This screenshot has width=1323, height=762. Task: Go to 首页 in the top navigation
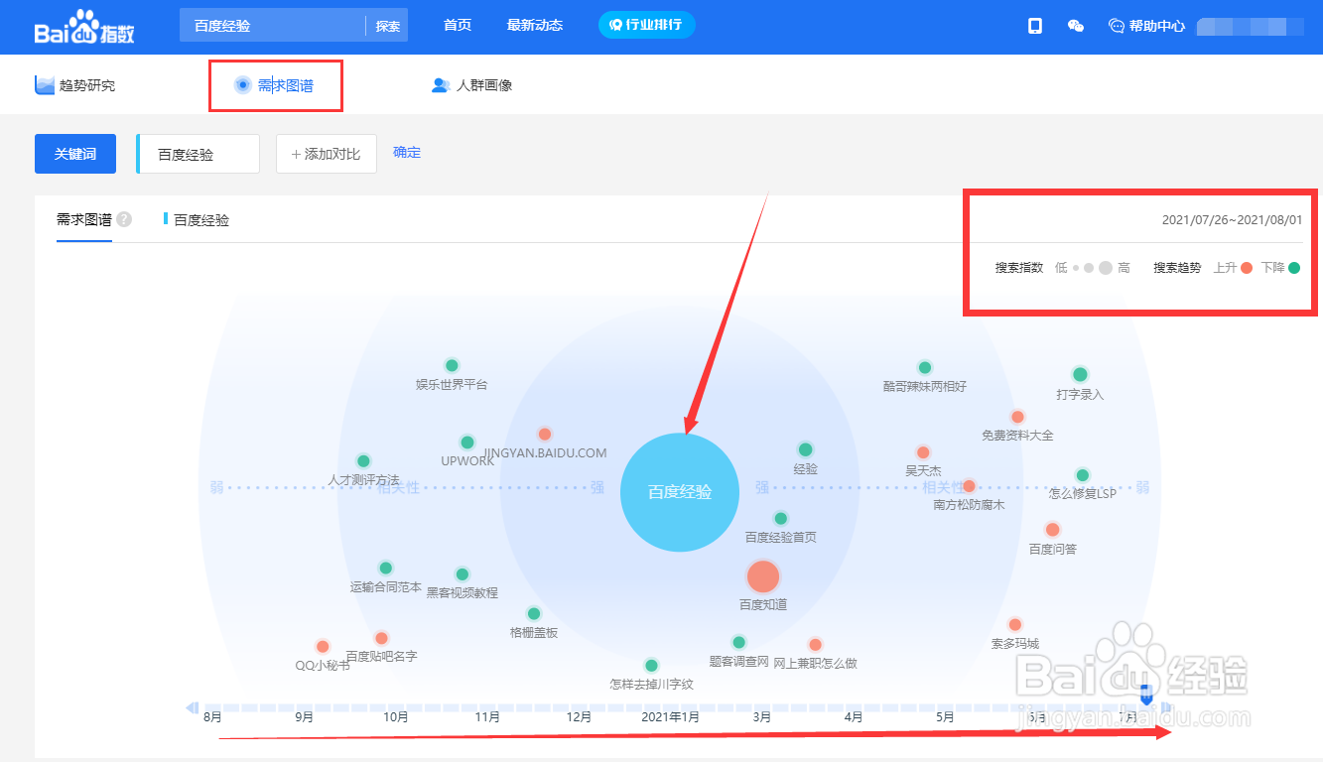tap(458, 26)
